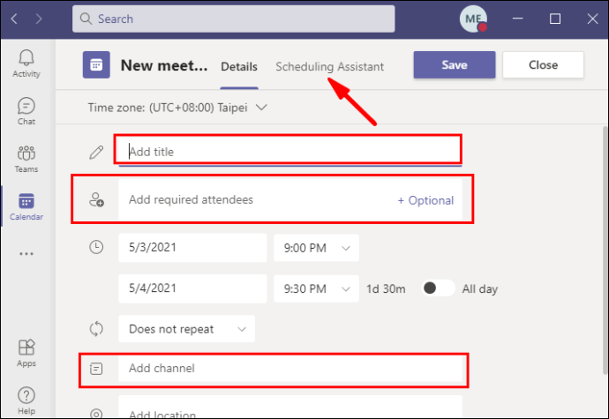Click the Close button beside Save
609x419 pixels.
click(543, 65)
